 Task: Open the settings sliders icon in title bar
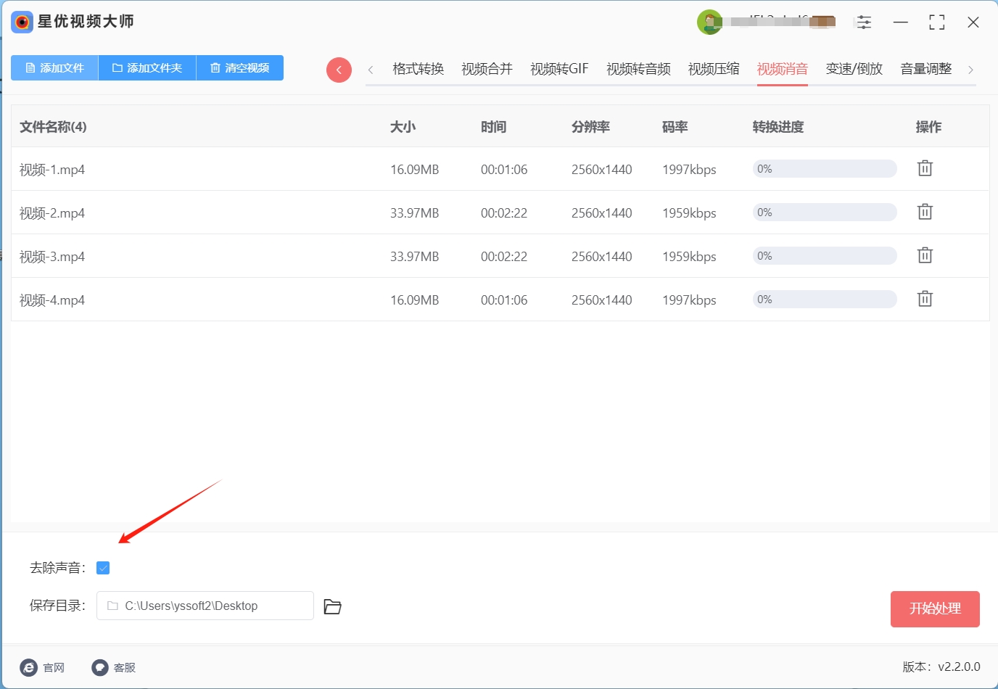(864, 22)
